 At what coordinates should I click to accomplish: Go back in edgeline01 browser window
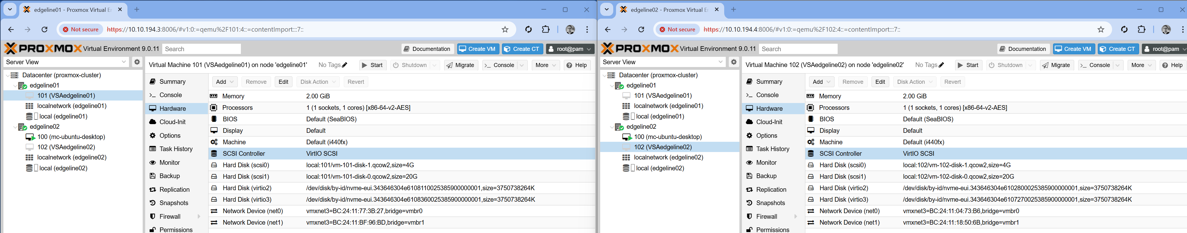11,29
